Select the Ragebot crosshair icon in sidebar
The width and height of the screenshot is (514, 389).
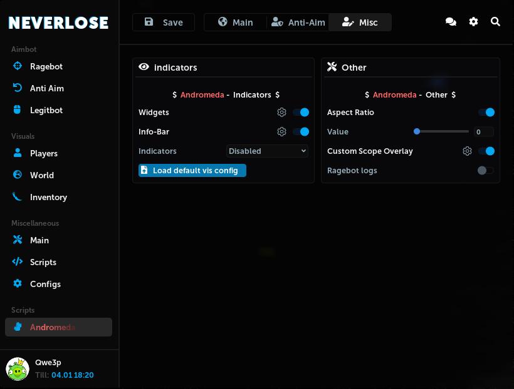[x=18, y=66]
